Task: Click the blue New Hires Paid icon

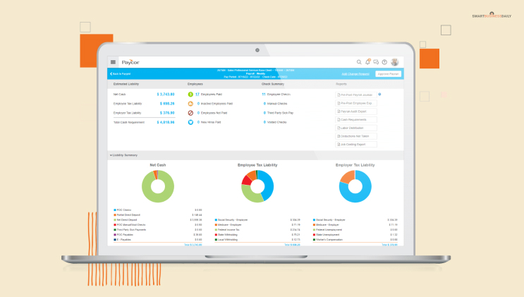Action: coord(190,123)
